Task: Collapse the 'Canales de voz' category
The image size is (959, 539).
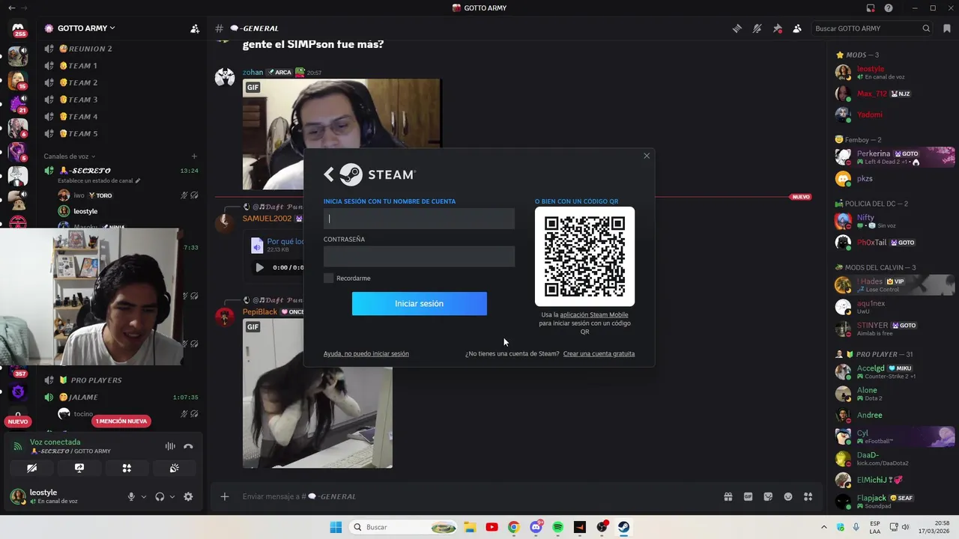Action: click(x=70, y=156)
